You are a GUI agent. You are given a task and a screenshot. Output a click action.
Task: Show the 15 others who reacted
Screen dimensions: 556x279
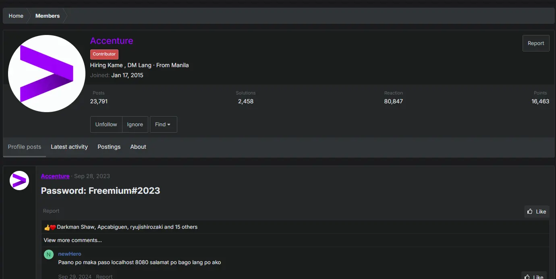186,227
